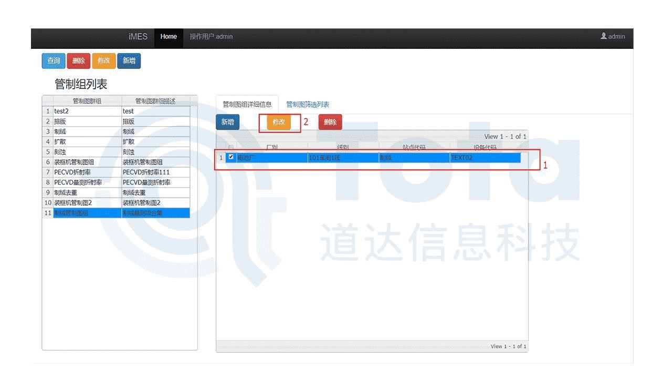Click the PECVD折射率111 description cell

[156, 172]
